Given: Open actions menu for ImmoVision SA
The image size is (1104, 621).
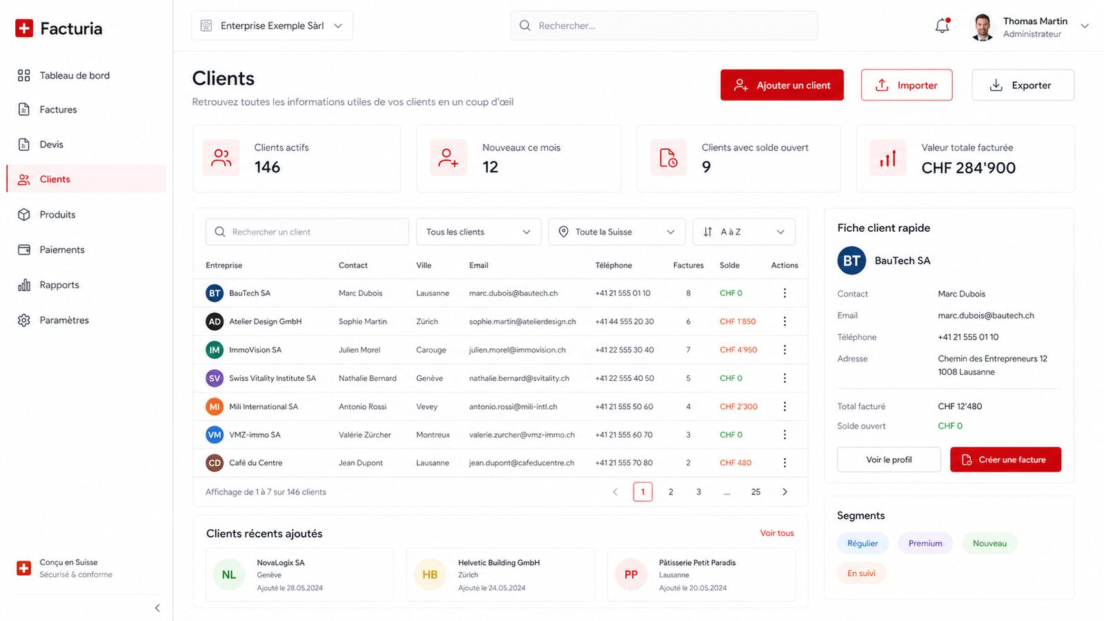Looking at the screenshot, I should [785, 350].
